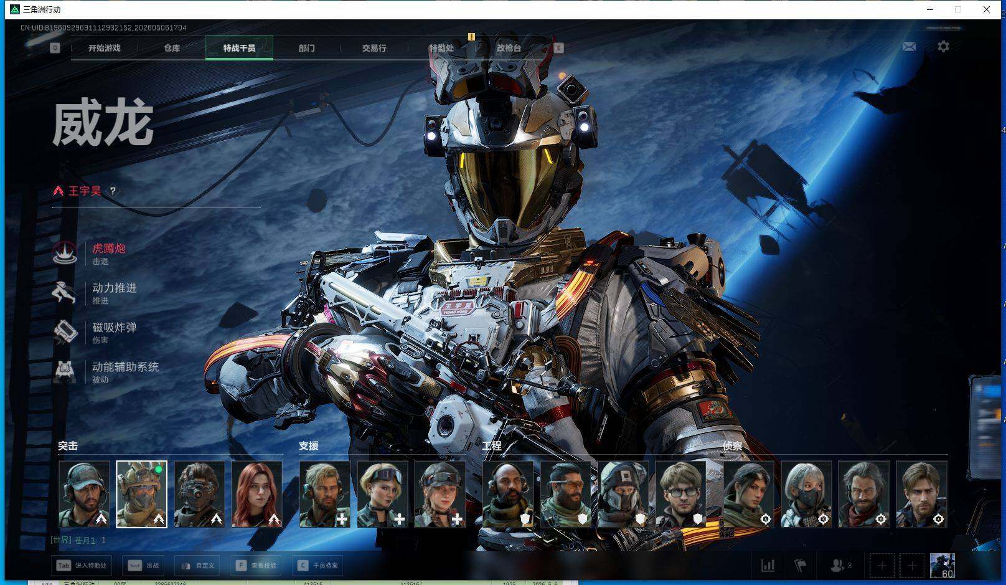1006x585 pixels.
Task: Click the operator name 王宇昊
Action: 85,191
